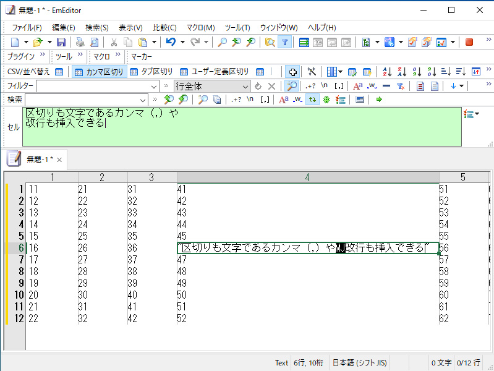Click Sort numbers descending icon
This screenshot has height=371, width=494.
(432, 72)
